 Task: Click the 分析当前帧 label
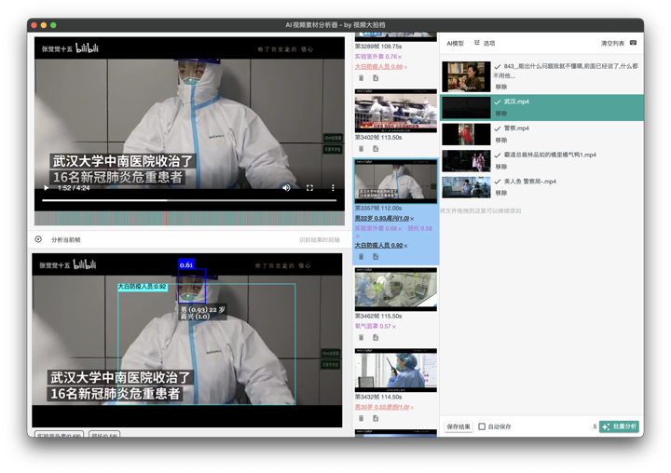pos(66,240)
